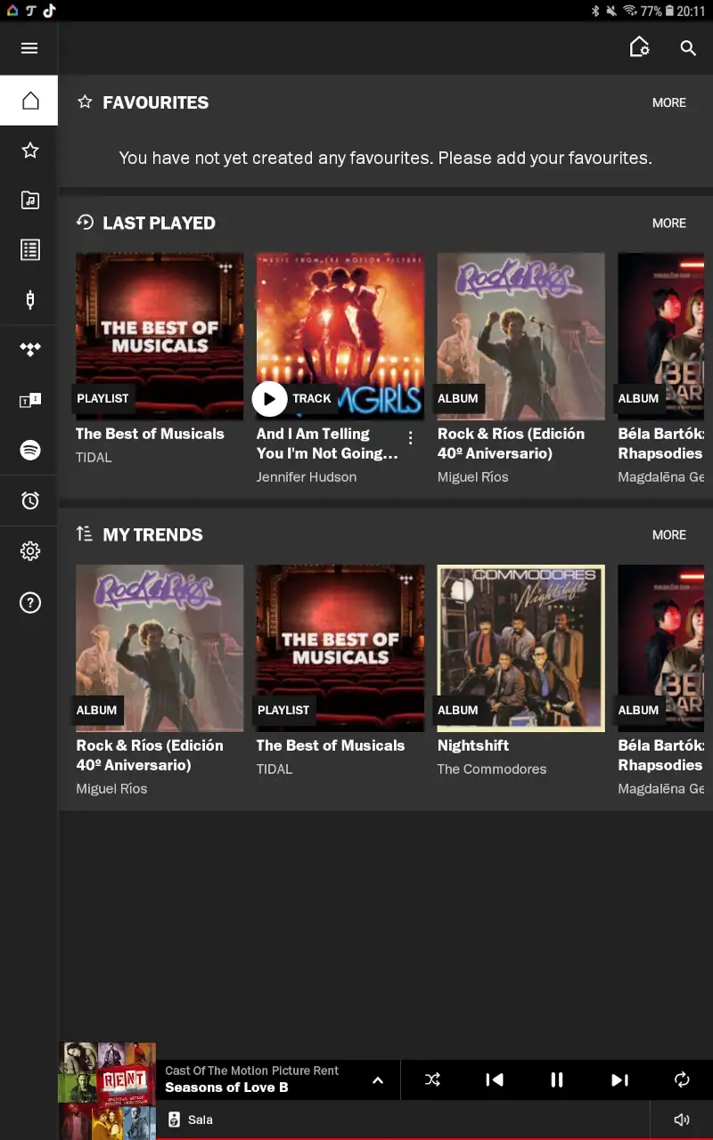Toggle shuffle playback

click(432, 1080)
